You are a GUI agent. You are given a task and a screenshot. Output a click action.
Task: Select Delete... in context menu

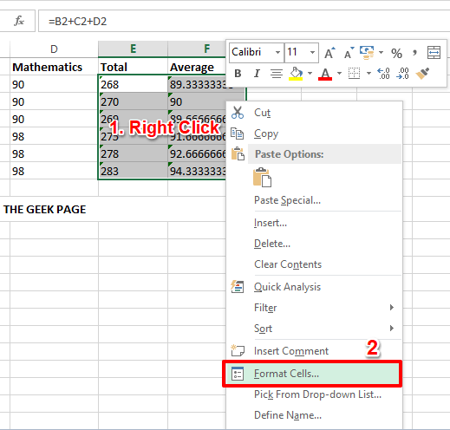(314, 244)
